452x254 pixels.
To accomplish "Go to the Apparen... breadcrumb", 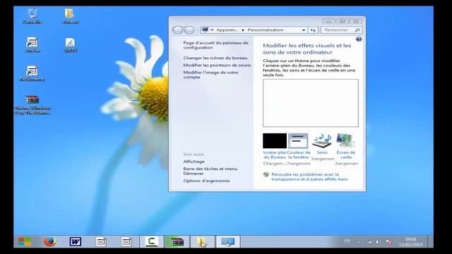I will (x=227, y=30).
